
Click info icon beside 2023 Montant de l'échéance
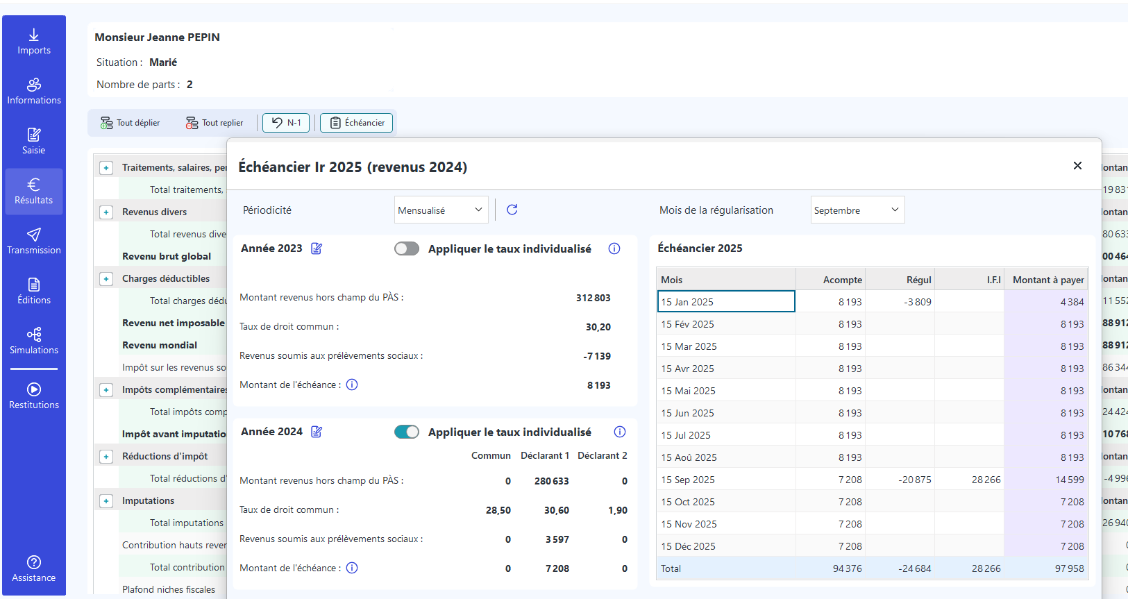click(x=352, y=385)
